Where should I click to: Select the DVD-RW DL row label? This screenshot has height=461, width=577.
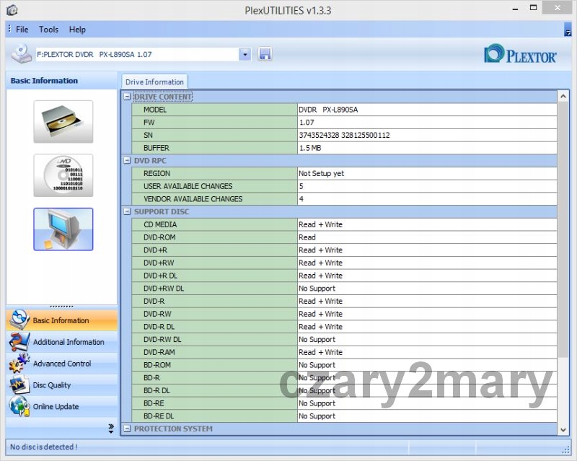click(162, 340)
